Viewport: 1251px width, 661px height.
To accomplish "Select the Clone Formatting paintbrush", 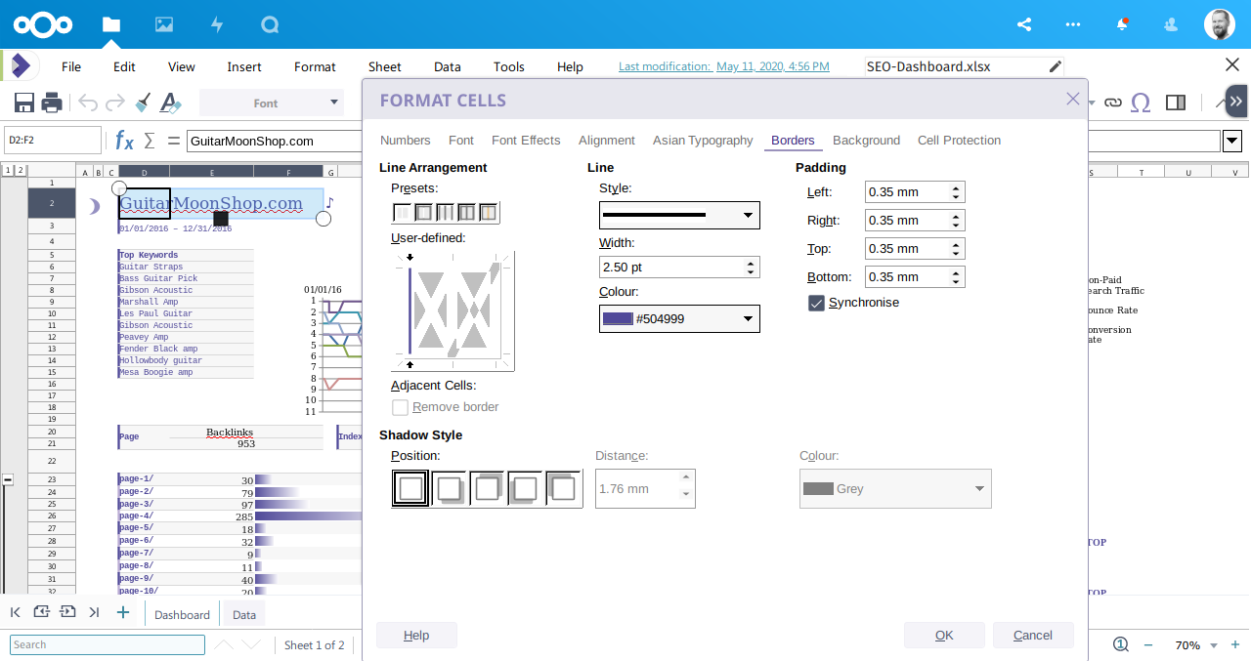I will coord(143,103).
